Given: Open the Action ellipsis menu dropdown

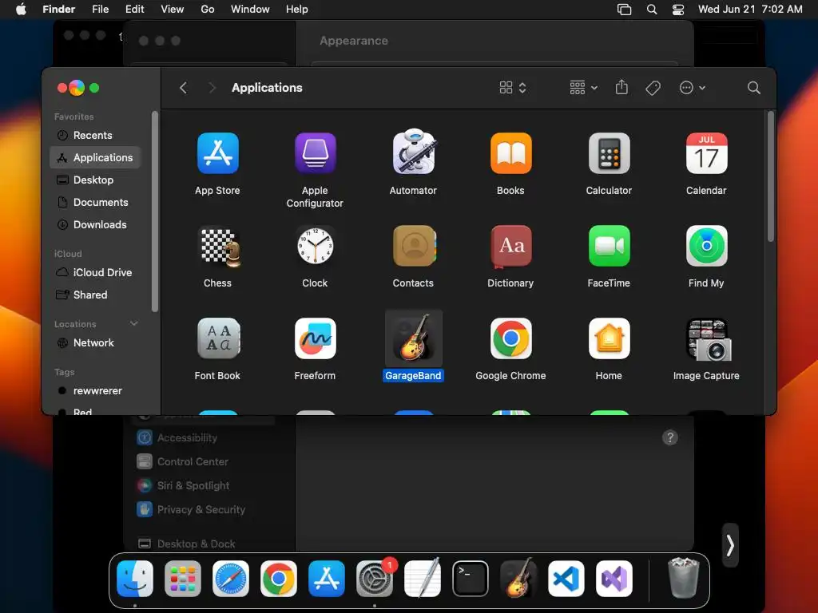Looking at the screenshot, I should point(693,88).
